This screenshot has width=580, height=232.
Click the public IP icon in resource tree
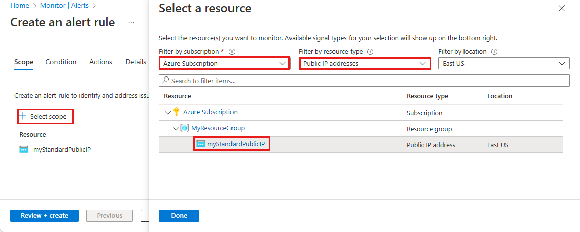point(201,145)
